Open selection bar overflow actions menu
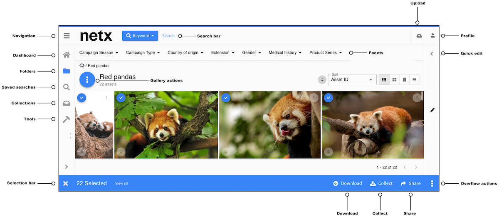The width and height of the screenshot is (499, 217). tap(432, 183)
